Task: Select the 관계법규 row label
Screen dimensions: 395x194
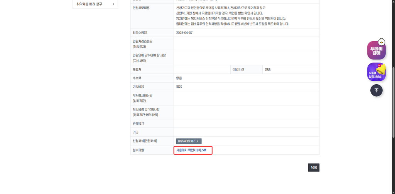Action: pyautogui.click(x=138, y=124)
